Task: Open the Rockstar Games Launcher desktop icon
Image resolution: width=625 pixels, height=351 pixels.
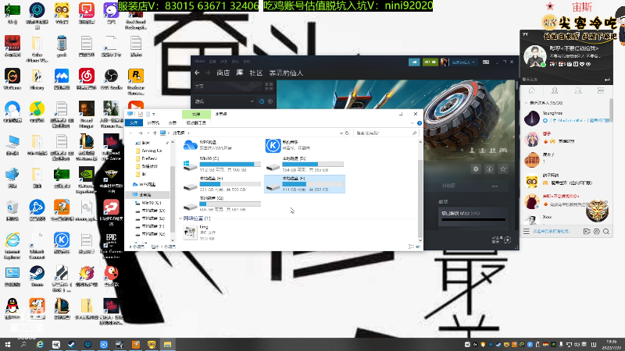Action: tap(136, 82)
